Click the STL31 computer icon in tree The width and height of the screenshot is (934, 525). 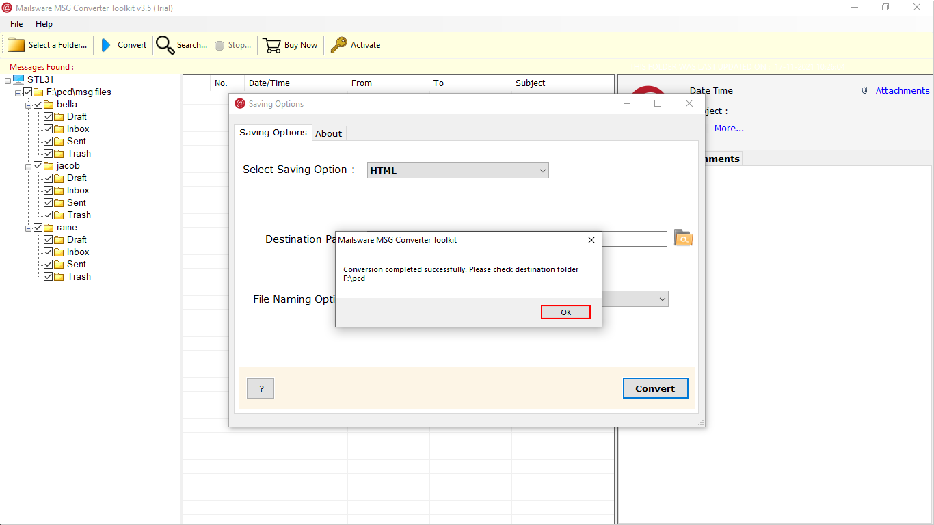click(18, 79)
